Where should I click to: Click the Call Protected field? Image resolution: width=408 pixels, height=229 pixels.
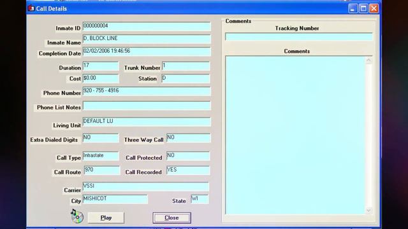pyautogui.click(x=188, y=156)
